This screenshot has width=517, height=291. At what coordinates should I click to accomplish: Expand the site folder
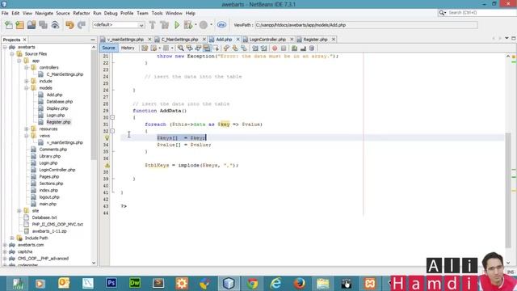pos(19,210)
